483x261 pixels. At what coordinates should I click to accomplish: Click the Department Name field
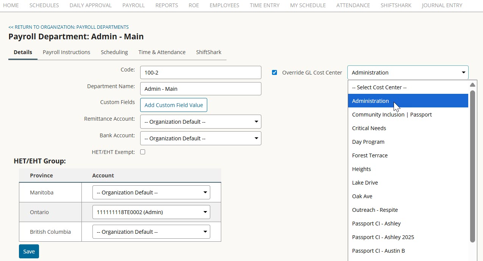[201, 89]
